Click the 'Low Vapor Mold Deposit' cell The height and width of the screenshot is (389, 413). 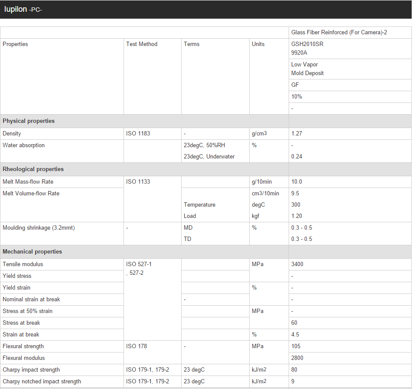click(x=350, y=69)
